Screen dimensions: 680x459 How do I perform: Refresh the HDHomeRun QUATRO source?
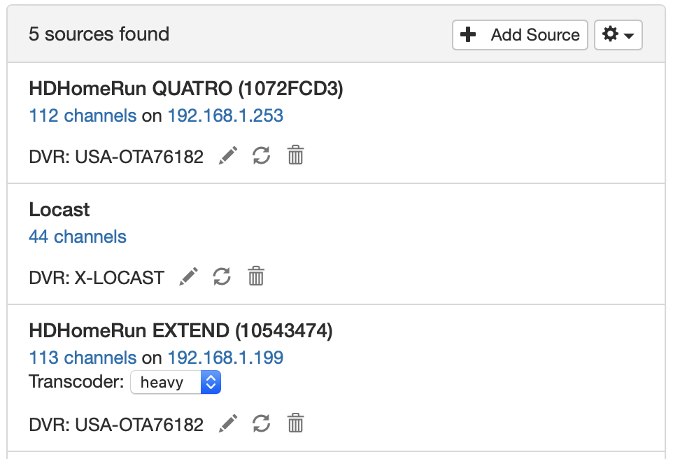coord(262,155)
